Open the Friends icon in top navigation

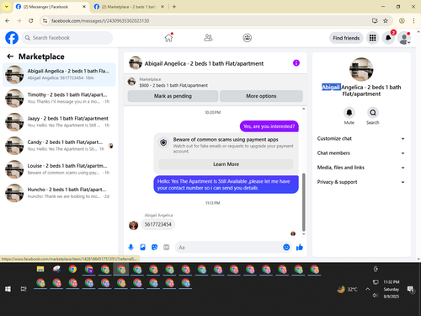pos(208,38)
